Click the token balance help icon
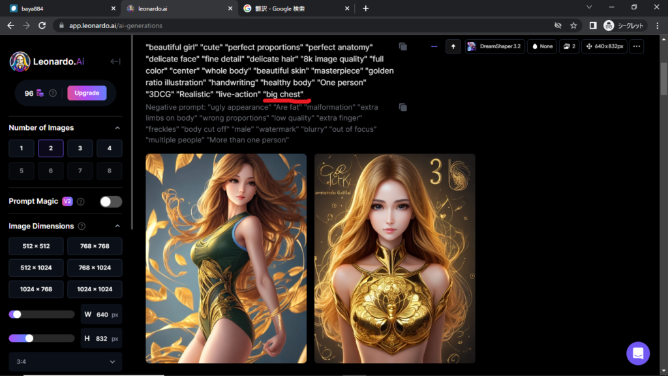The width and height of the screenshot is (668, 376). [x=53, y=93]
